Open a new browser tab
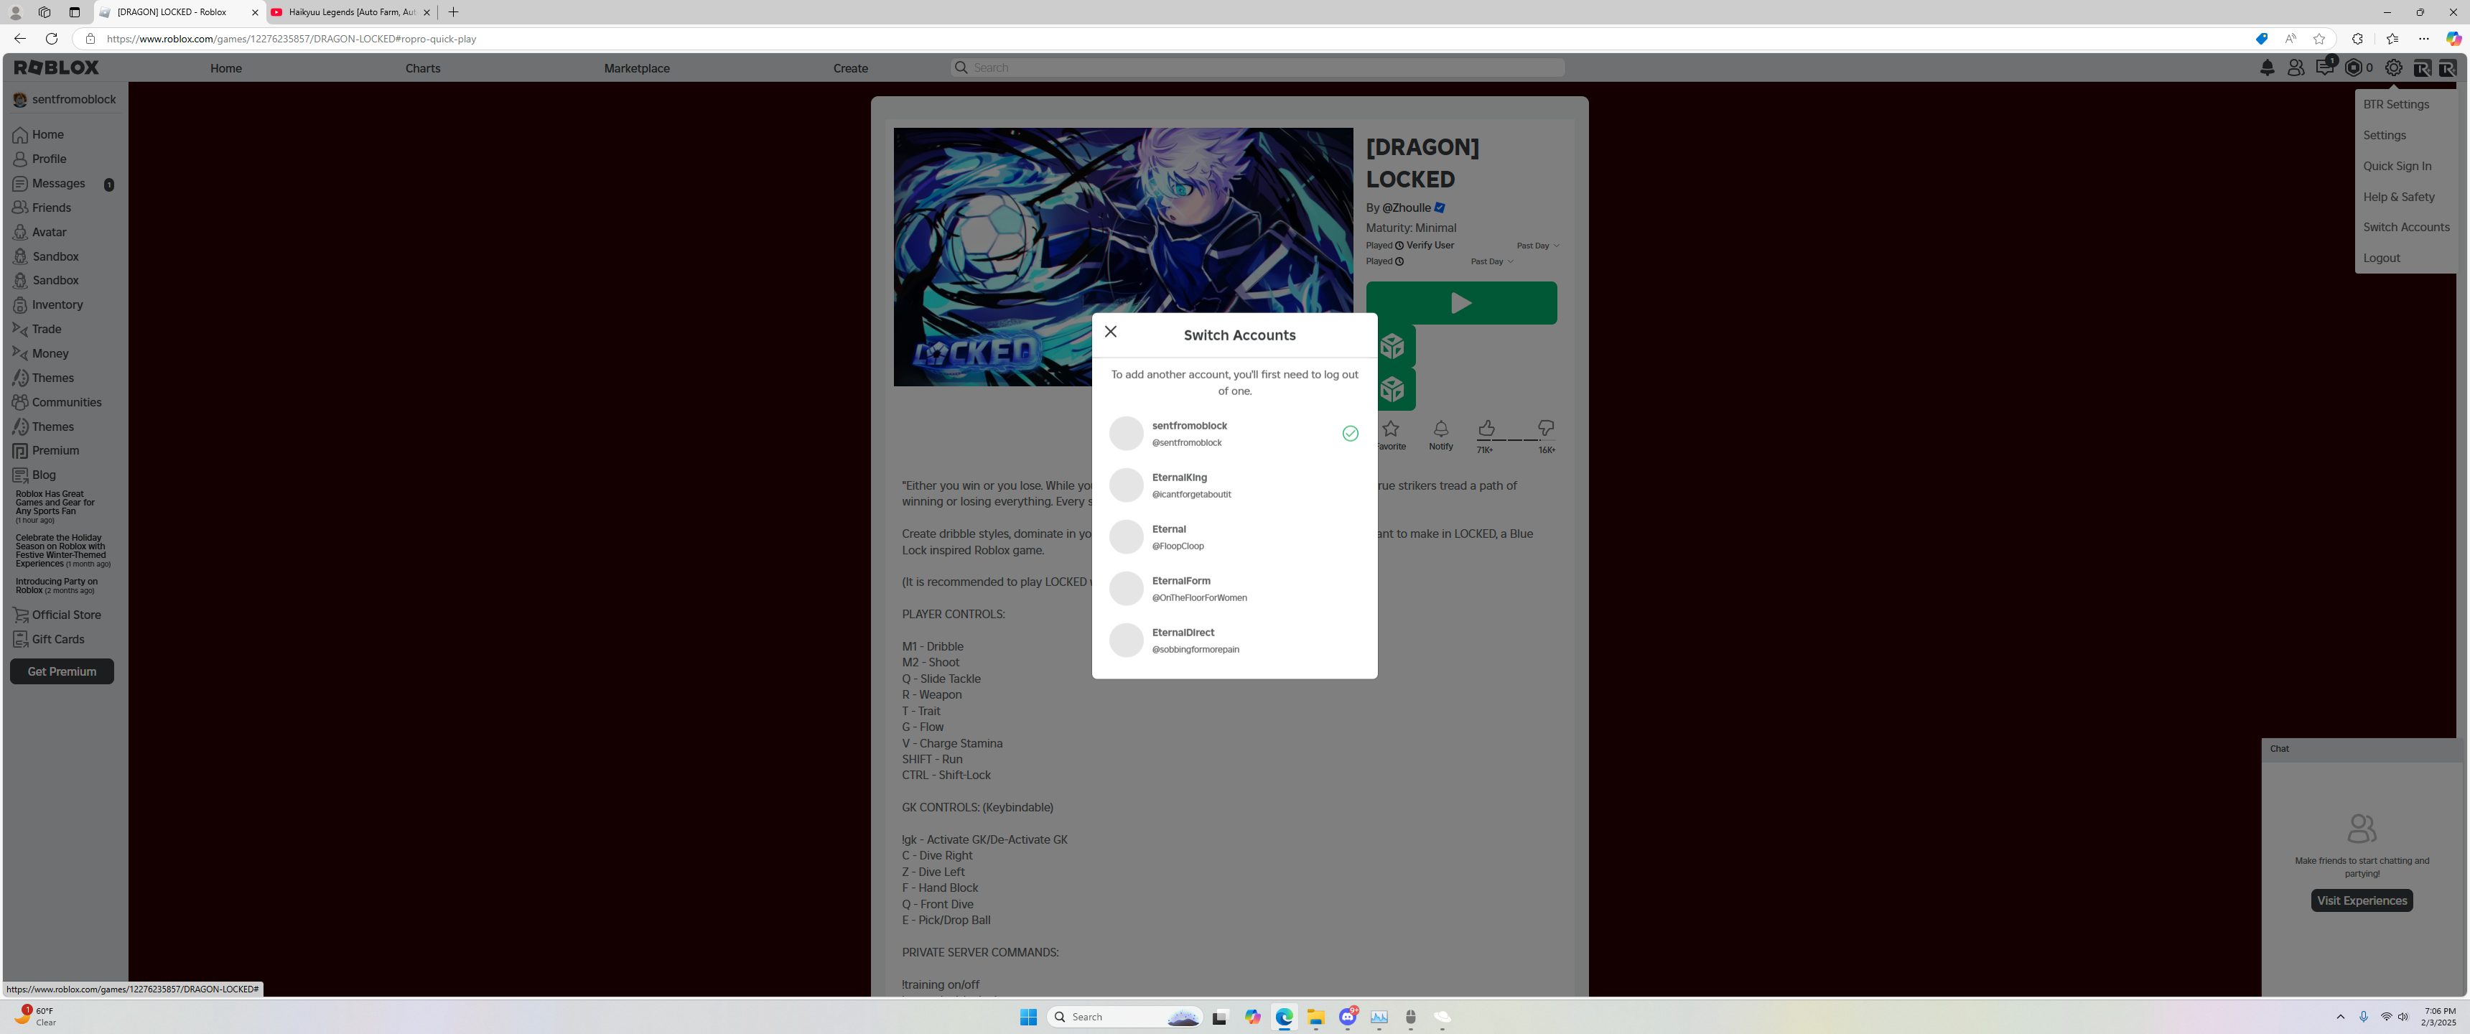The image size is (2470, 1034). coord(454,12)
